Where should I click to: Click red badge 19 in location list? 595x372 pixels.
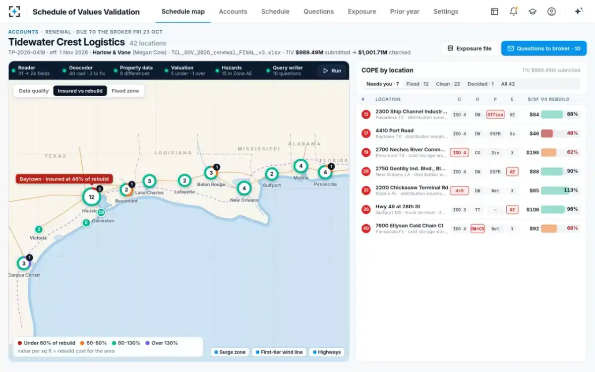click(366, 152)
